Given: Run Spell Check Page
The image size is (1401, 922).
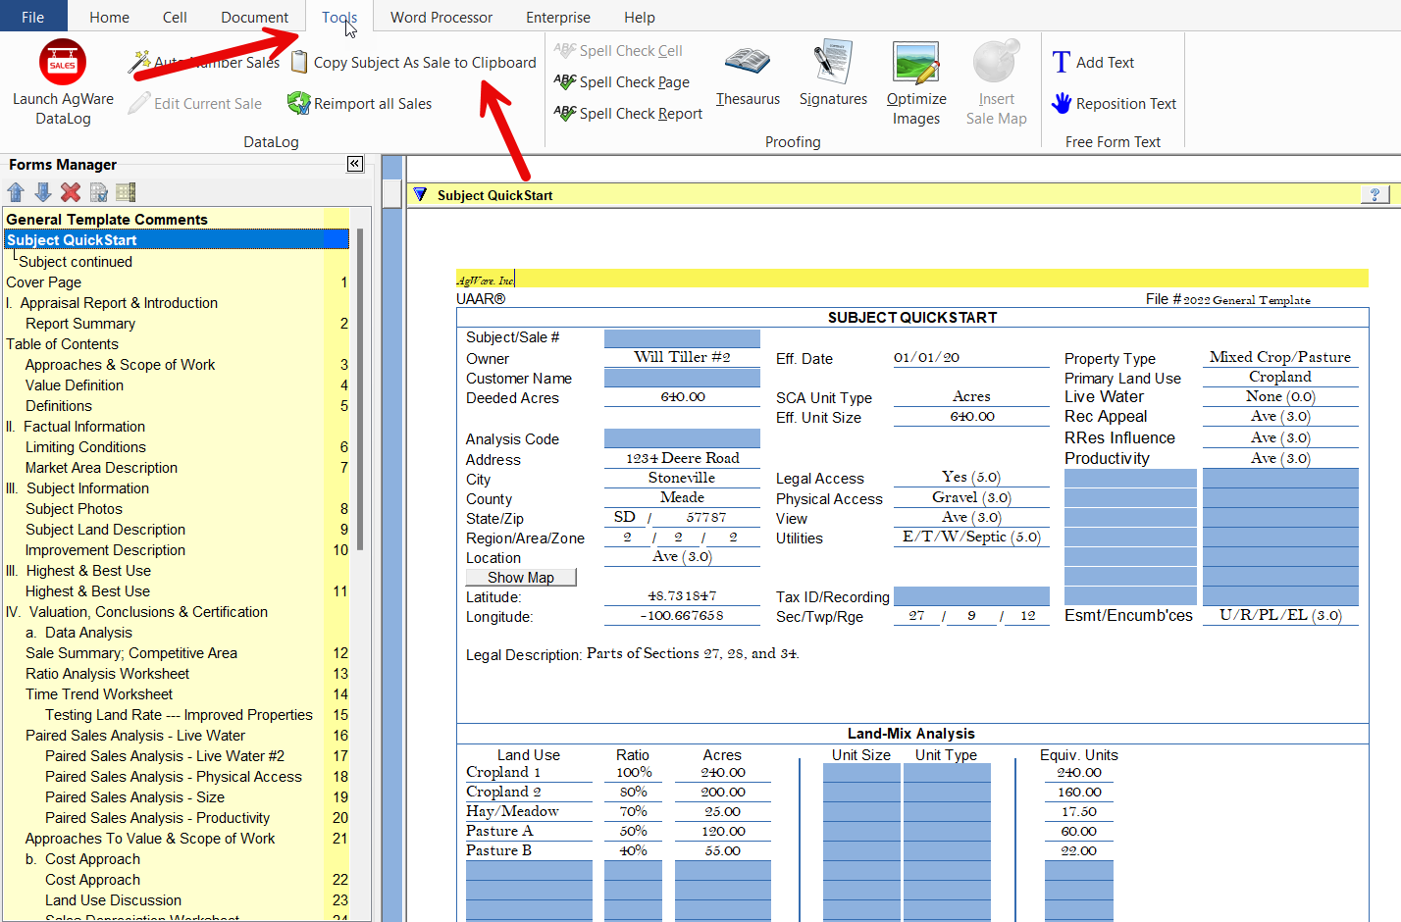Looking at the screenshot, I should 621,82.
